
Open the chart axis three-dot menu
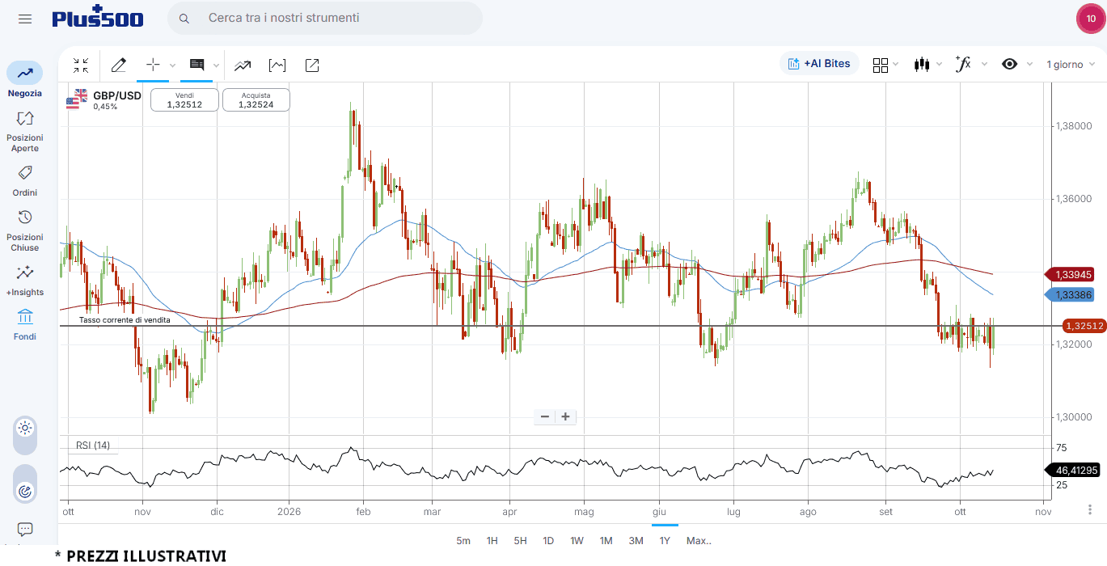[x=1090, y=510]
